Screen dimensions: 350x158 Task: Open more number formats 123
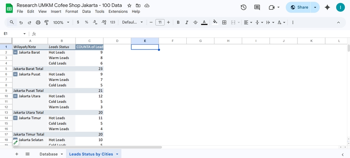[113, 22]
